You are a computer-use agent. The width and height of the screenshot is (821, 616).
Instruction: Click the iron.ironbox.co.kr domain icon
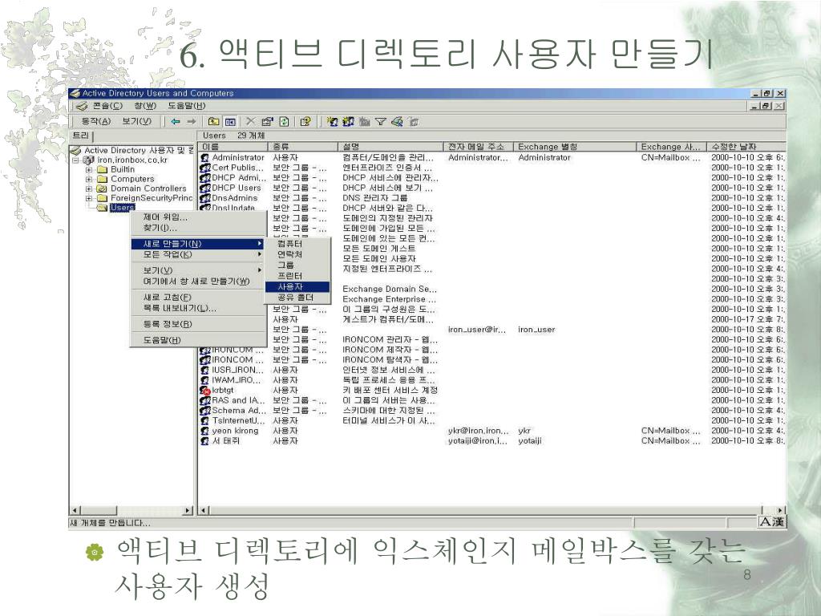pyautogui.click(x=89, y=160)
